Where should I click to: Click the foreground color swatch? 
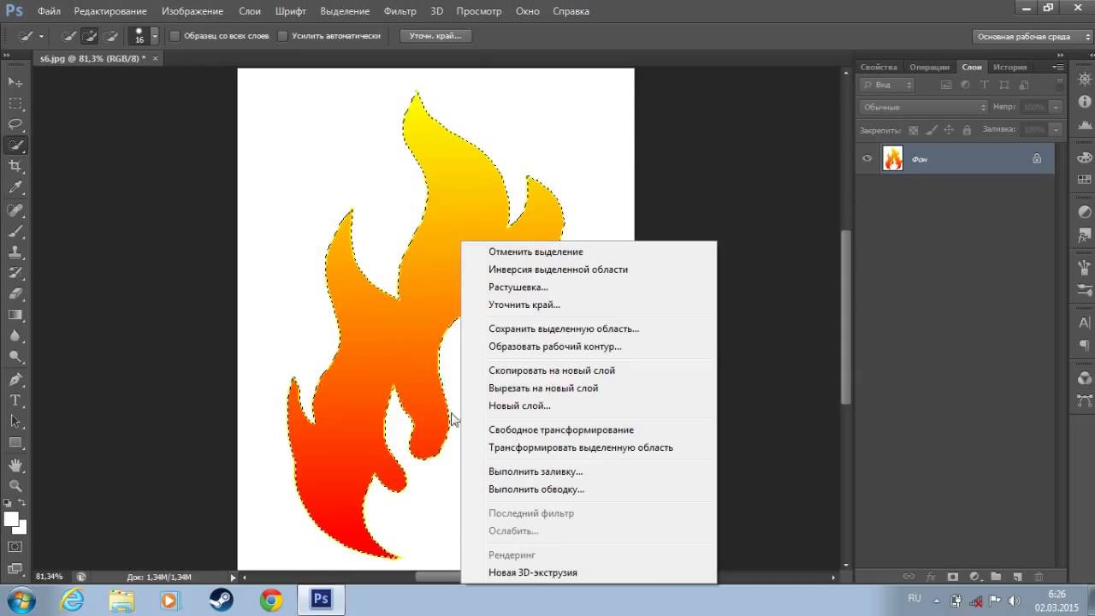click(x=11, y=518)
